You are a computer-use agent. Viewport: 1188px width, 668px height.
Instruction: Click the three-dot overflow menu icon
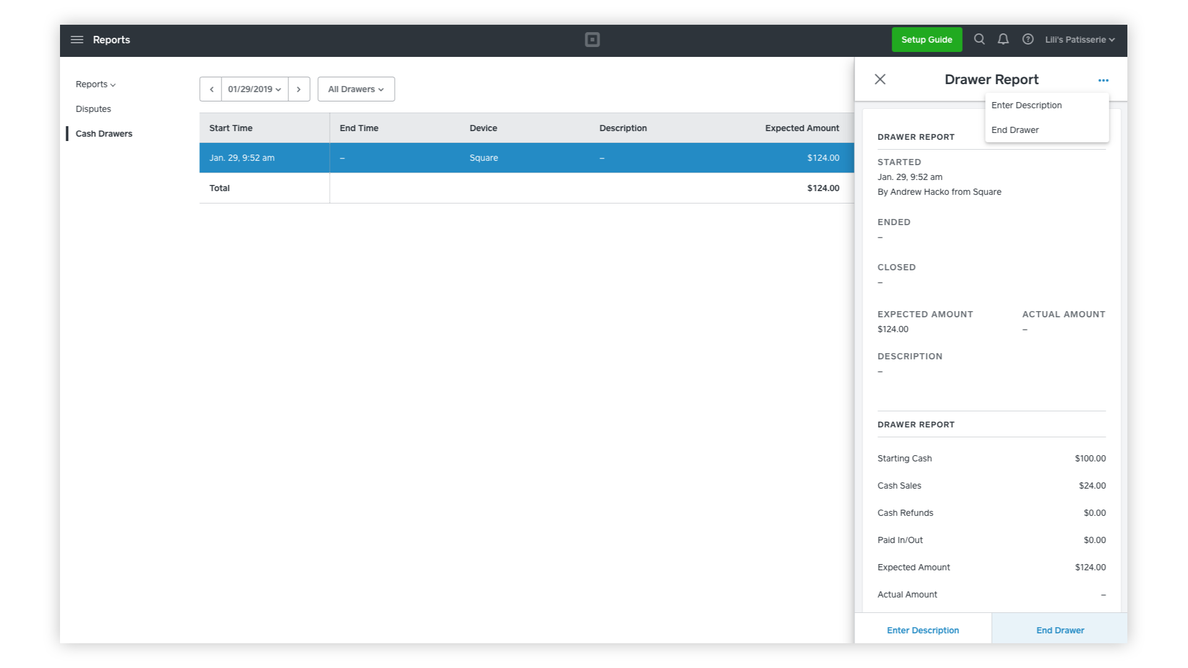point(1103,79)
